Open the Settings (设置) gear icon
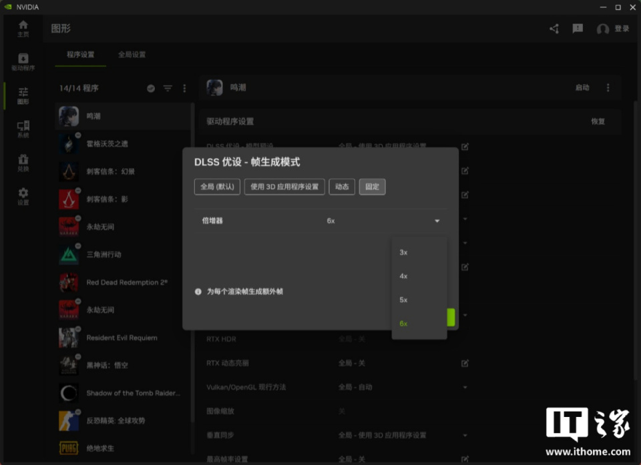641x465 pixels. click(x=23, y=196)
